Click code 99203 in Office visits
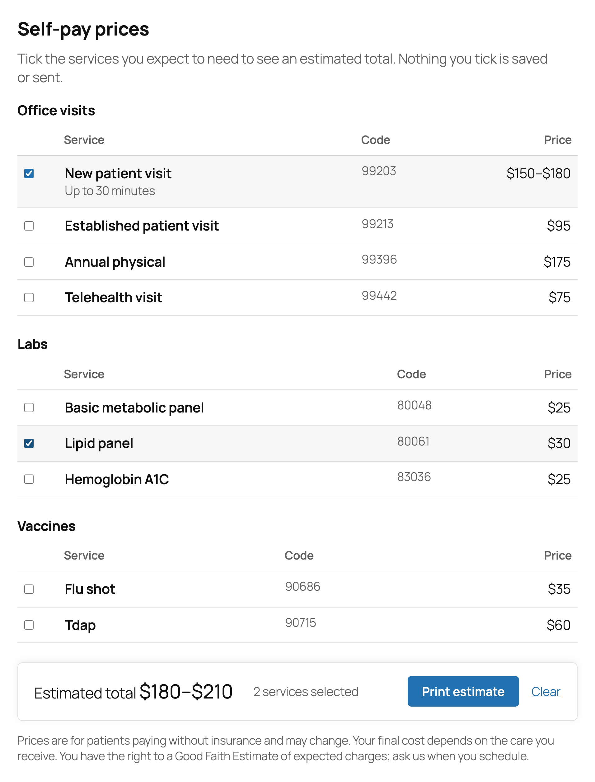Viewport: 595px width, 782px height. [x=379, y=171]
